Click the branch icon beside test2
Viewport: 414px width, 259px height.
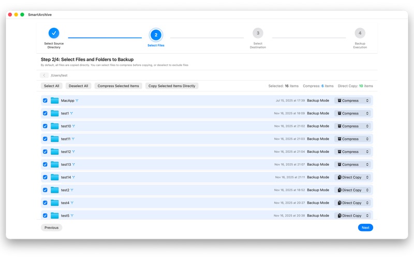(x=72, y=190)
